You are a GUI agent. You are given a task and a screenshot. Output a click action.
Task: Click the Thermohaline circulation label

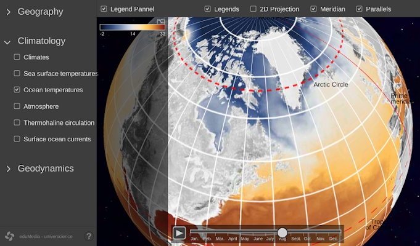click(x=59, y=123)
